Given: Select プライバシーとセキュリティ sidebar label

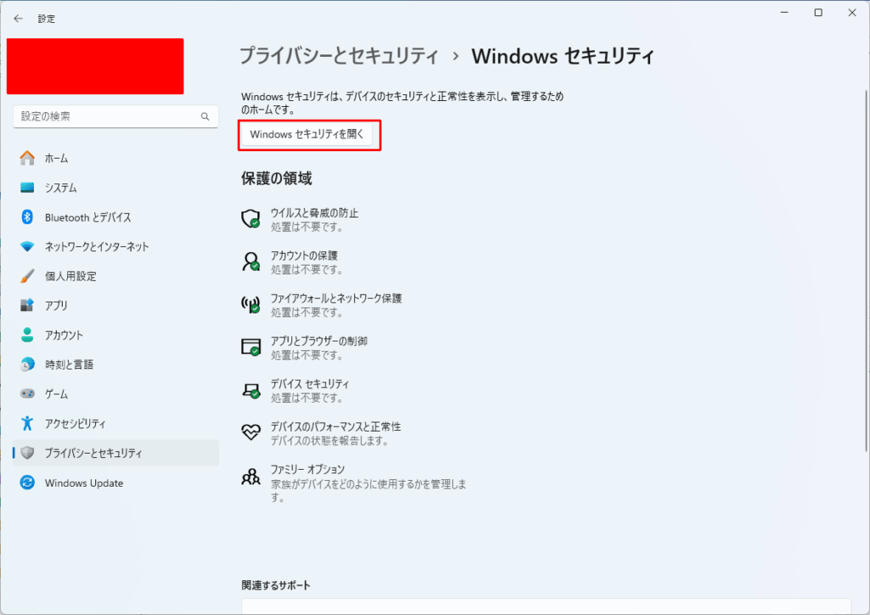Looking at the screenshot, I should click(93, 453).
